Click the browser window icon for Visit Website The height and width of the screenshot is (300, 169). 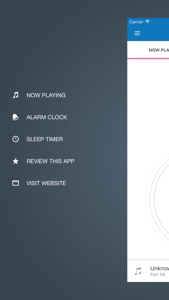16,183
